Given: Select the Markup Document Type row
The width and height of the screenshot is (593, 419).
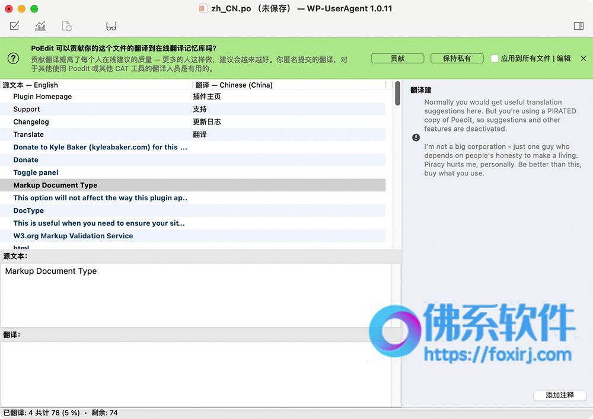Looking at the screenshot, I should tap(193, 185).
